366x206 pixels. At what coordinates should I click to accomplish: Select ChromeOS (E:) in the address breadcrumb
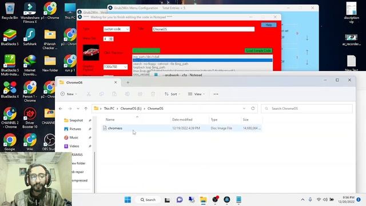coord(131,109)
